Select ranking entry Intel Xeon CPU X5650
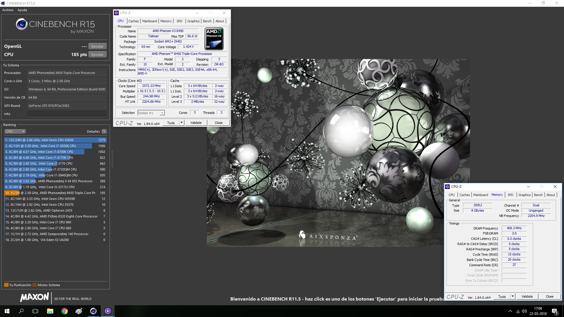This screenshot has height=317, width=564. coord(55,140)
